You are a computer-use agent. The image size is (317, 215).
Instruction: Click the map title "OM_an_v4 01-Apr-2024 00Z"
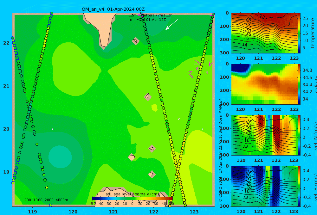coord(113,9)
